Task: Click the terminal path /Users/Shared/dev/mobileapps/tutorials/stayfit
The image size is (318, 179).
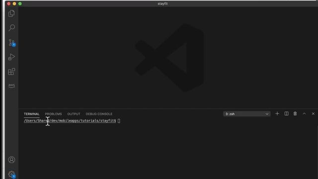Action: point(70,120)
